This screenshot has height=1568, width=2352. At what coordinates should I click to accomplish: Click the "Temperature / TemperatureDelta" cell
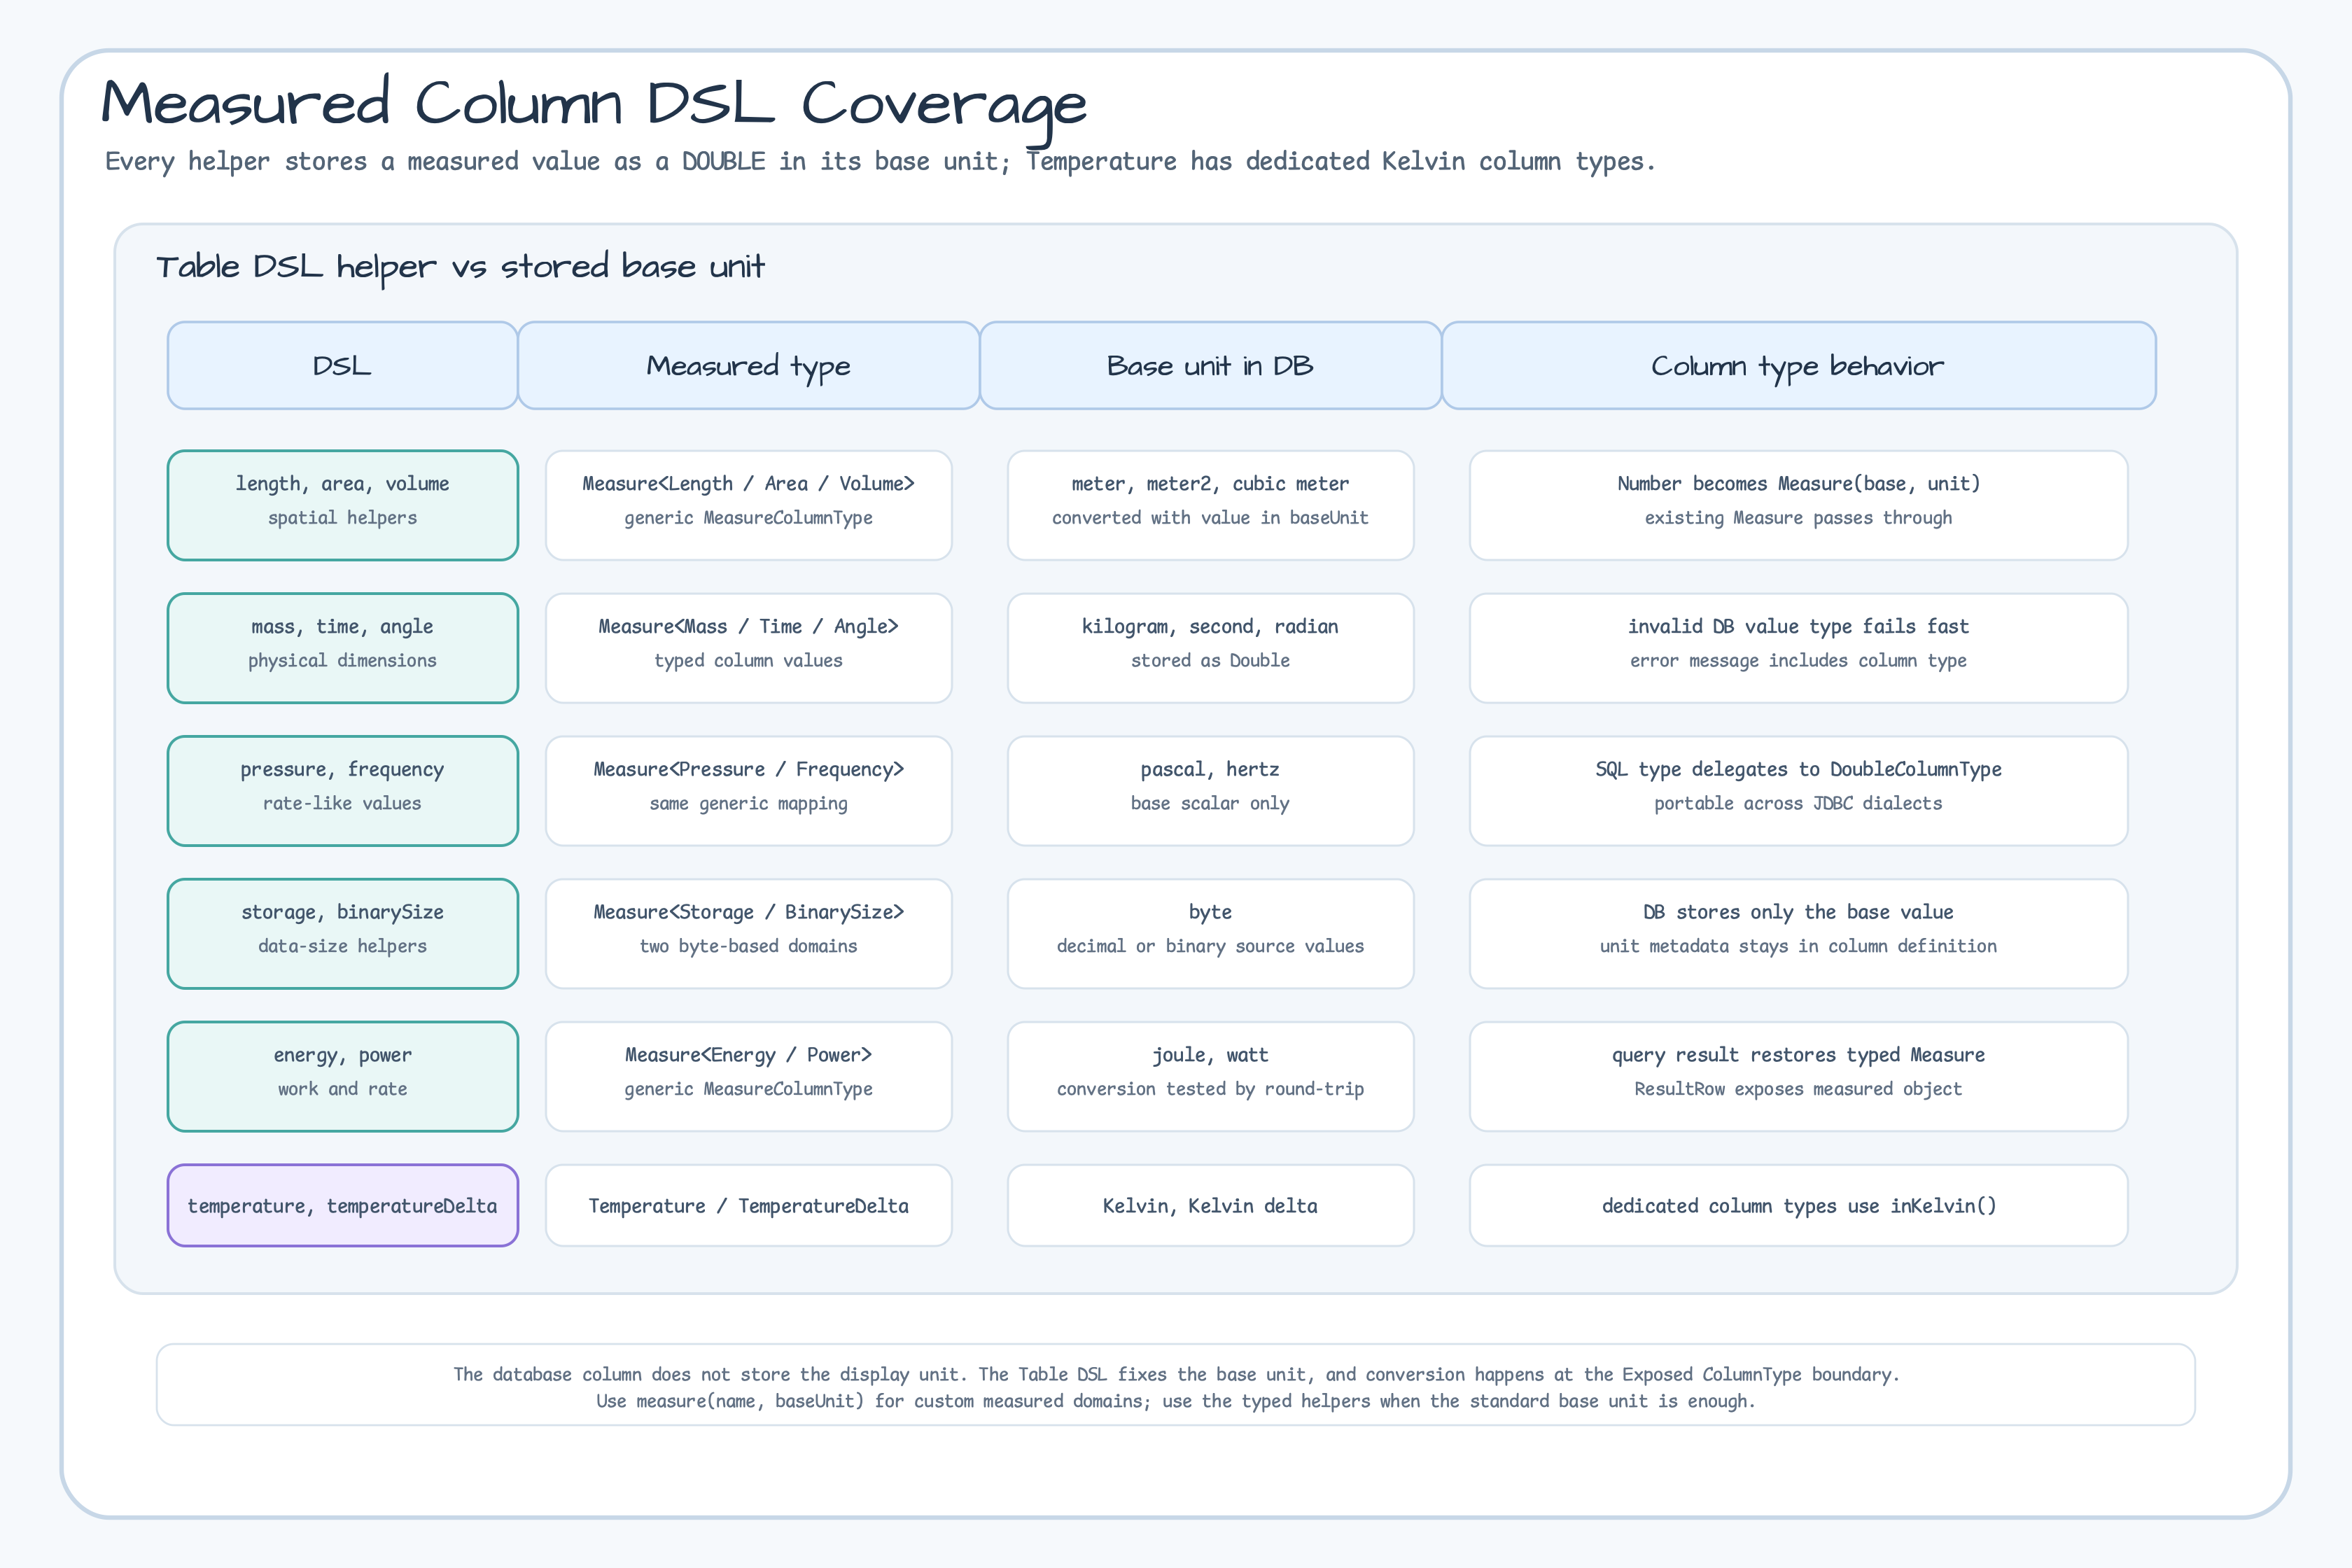[x=748, y=1205]
